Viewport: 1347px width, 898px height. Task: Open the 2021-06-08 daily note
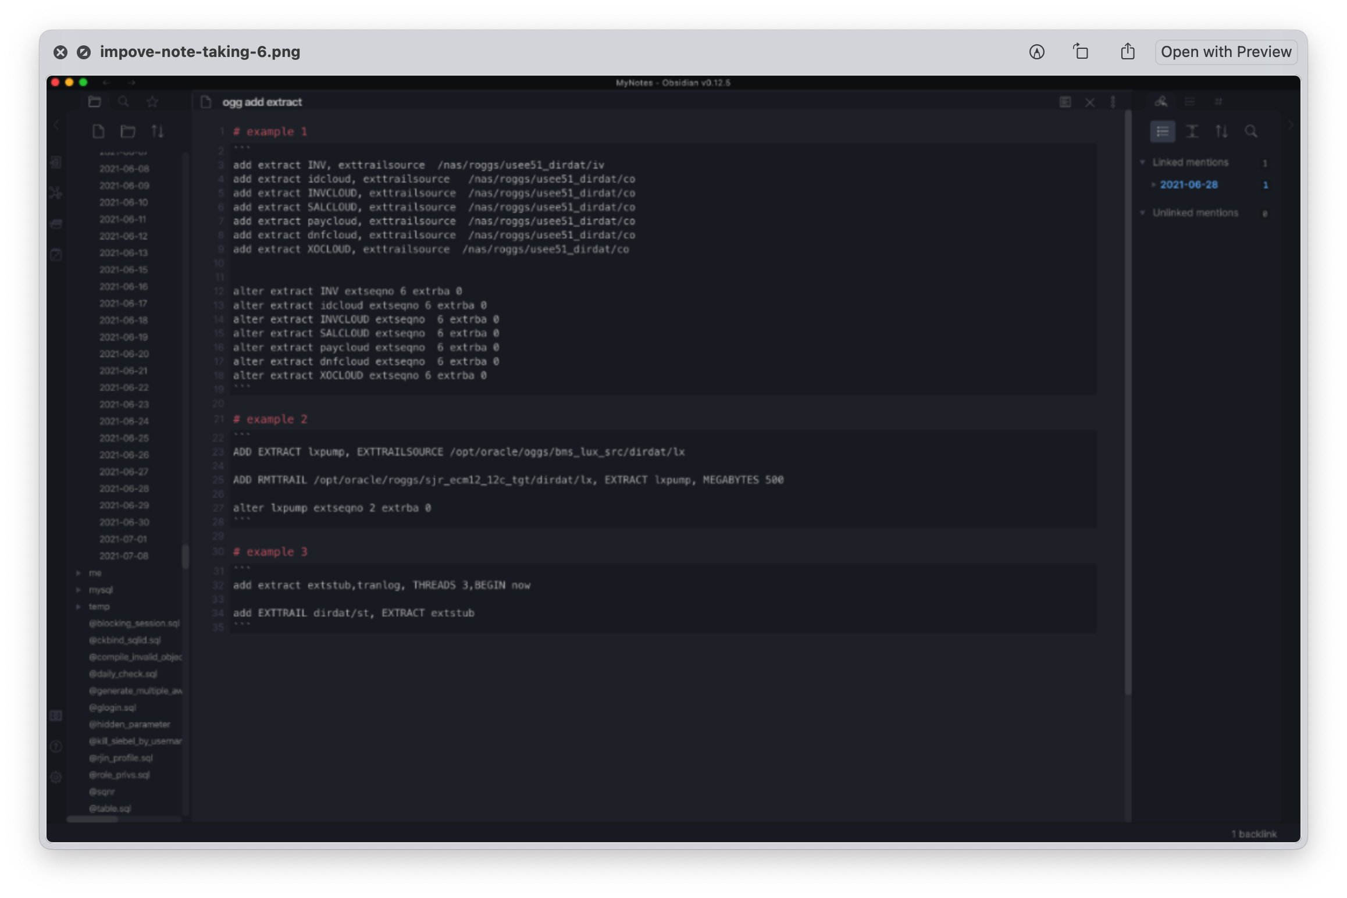pyautogui.click(x=124, y=169)
